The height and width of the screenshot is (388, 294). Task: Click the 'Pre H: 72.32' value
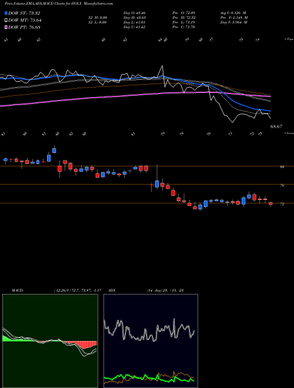(x=184, y=18)
